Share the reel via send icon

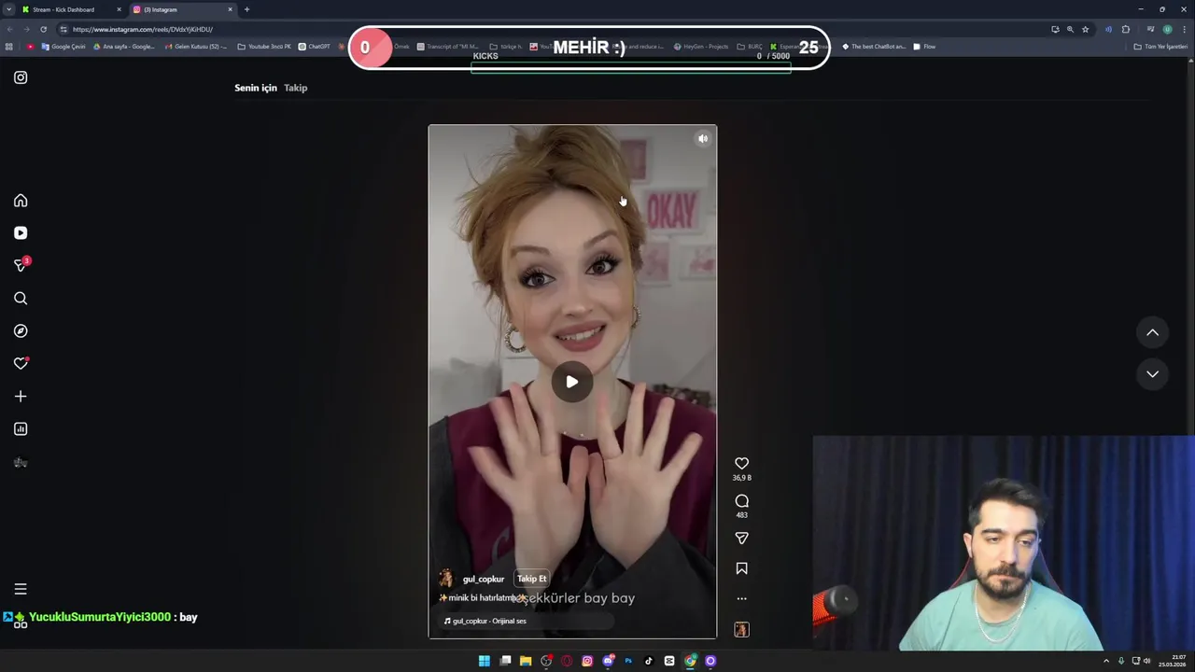pos(741,539)
